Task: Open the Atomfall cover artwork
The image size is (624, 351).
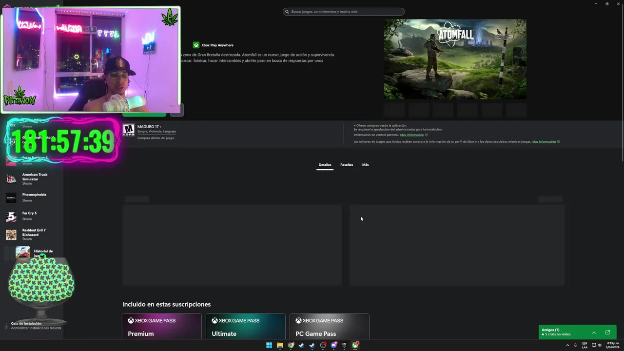Action: (x=455, y=59)
